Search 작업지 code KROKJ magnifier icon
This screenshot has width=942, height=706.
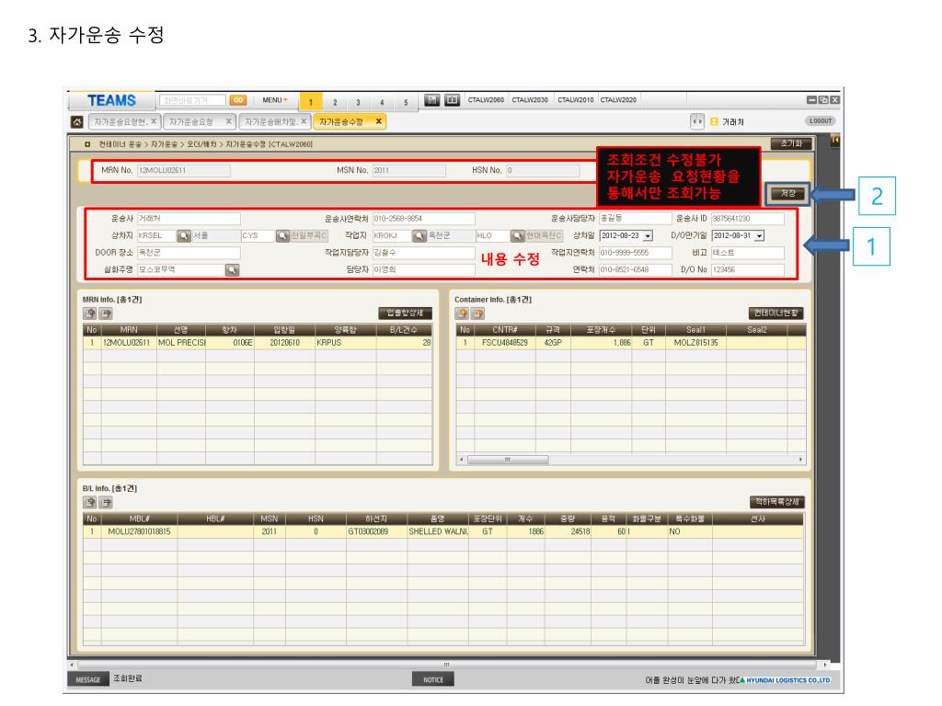click(419, 236)
